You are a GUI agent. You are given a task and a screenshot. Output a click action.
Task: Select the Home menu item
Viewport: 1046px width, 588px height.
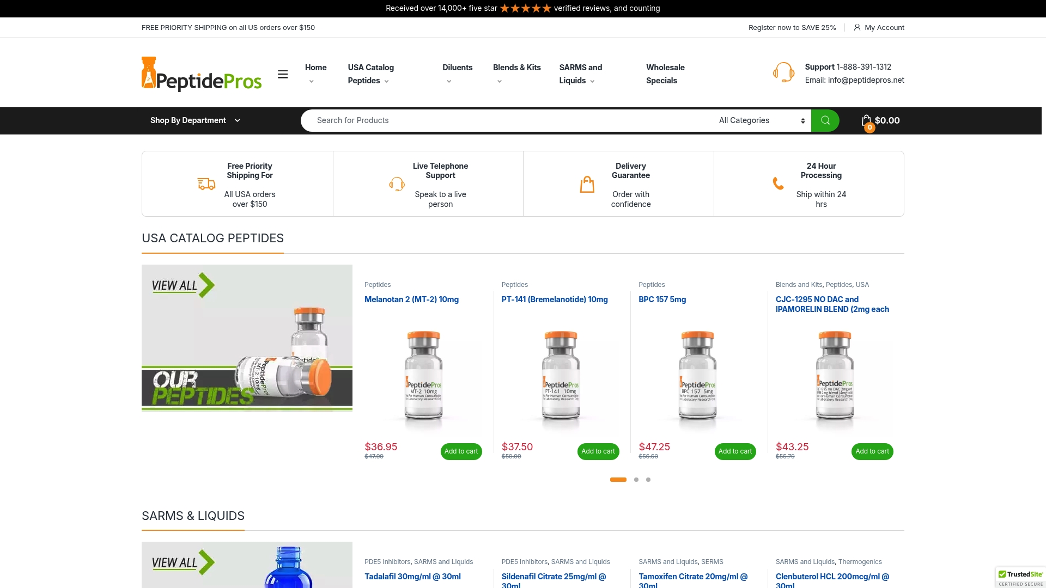tap(315, 68)
